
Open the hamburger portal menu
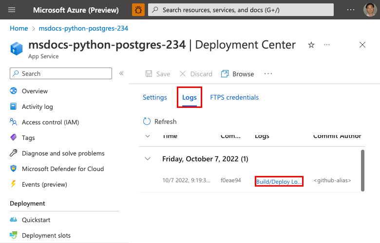(12, 10)
